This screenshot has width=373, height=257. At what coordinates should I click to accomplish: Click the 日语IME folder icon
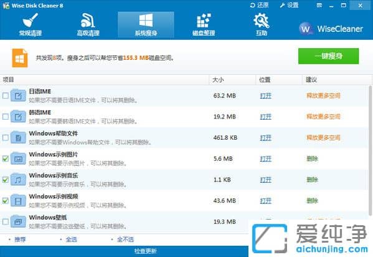coord(18,95)
